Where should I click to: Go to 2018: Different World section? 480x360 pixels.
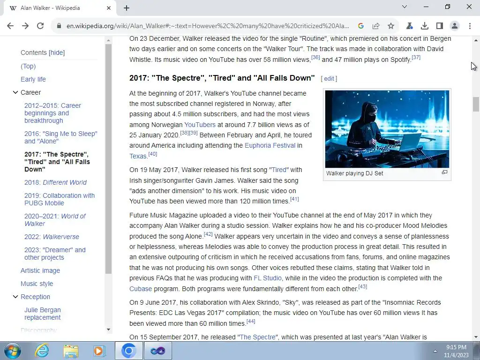coord(55,182)
